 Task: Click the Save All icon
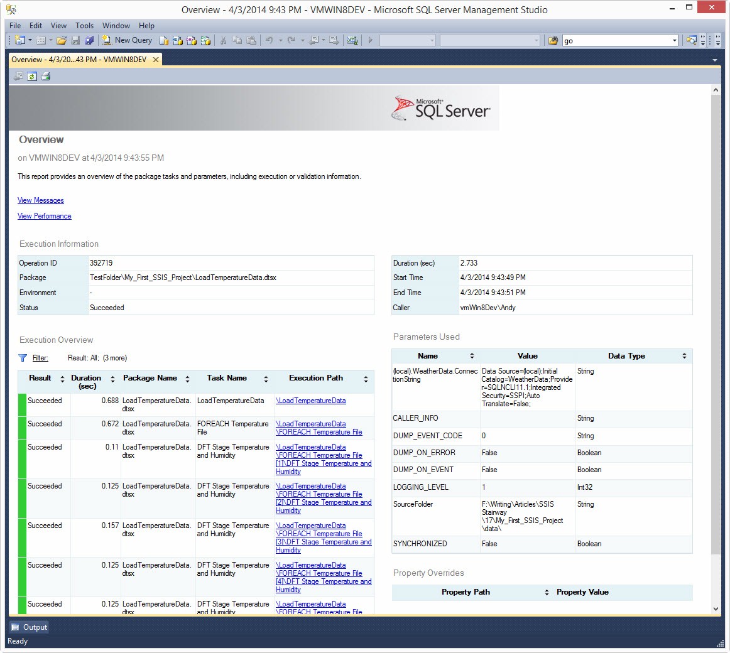(x=89, y=40)
